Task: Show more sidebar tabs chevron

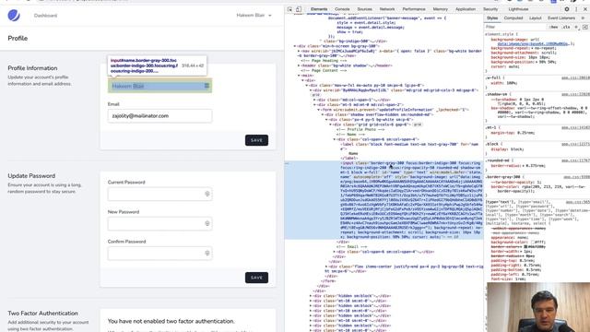Action: click(583, 18)
